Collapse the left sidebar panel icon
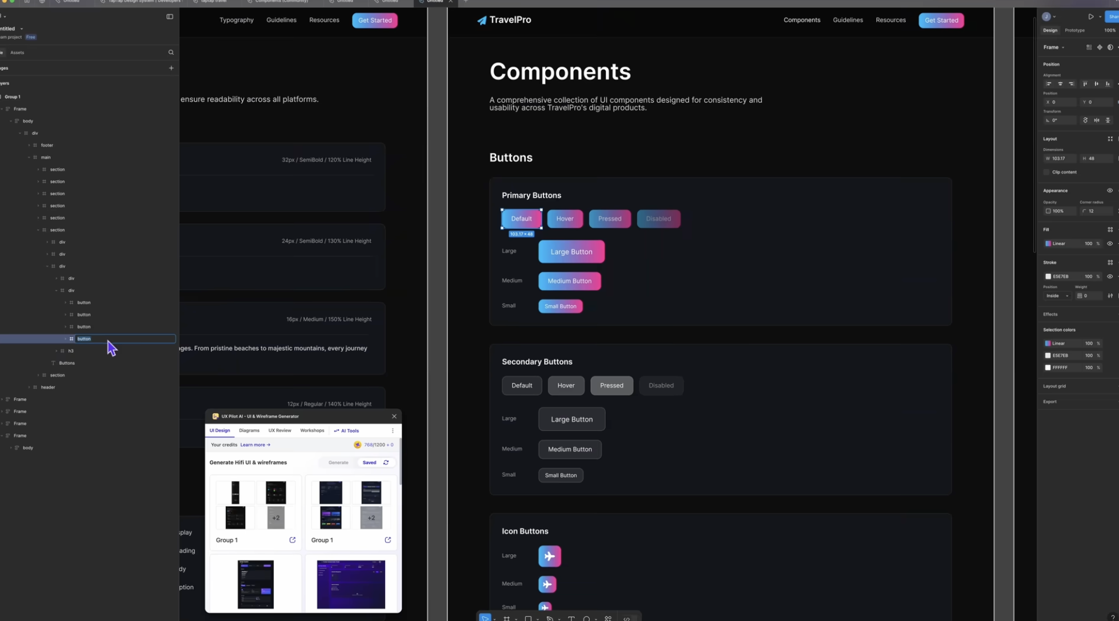 [x=170, y=17]
